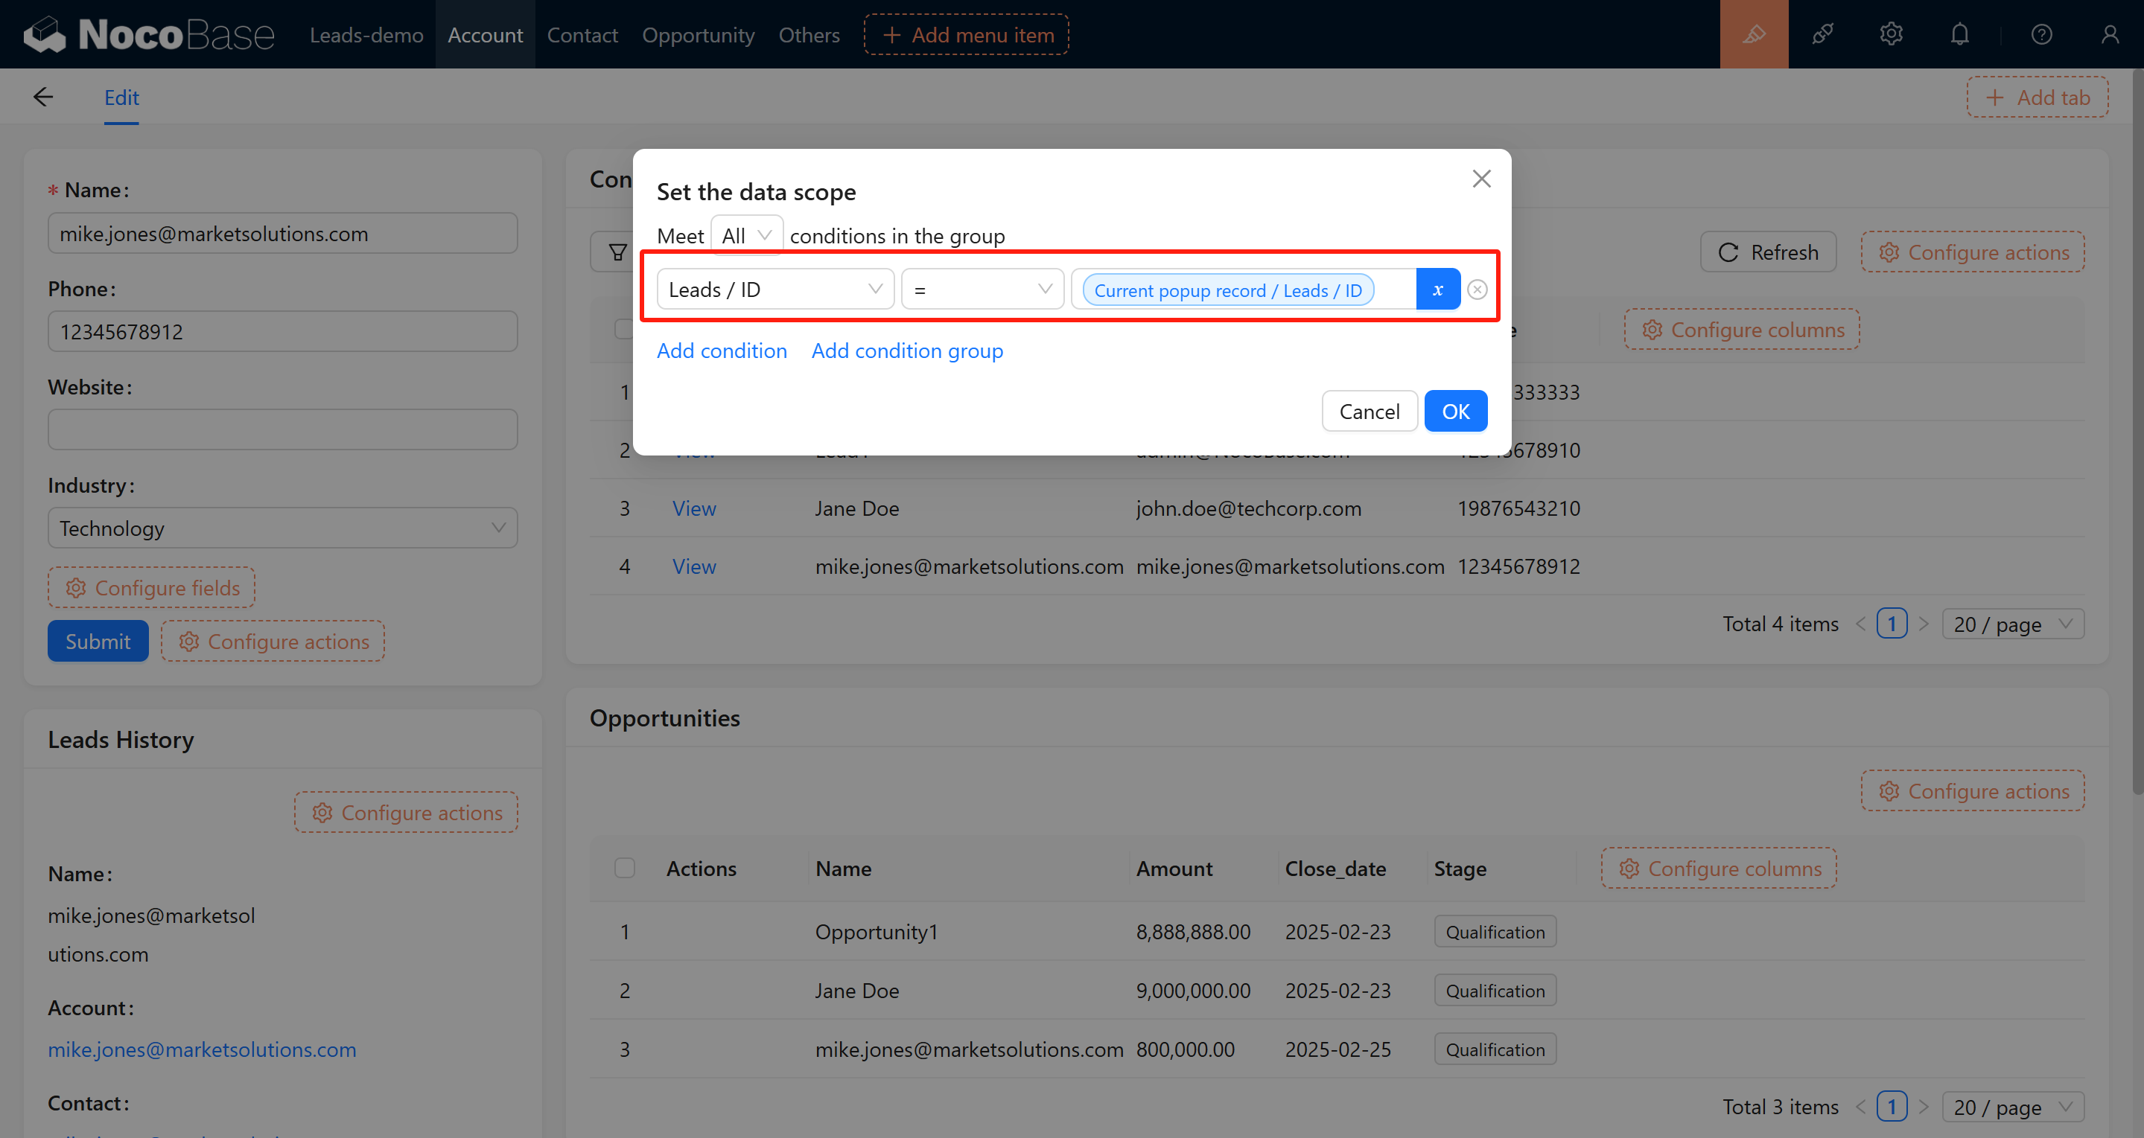Remove the Leads / ID condition row

pyautogui.click(x=1477, y=290)
